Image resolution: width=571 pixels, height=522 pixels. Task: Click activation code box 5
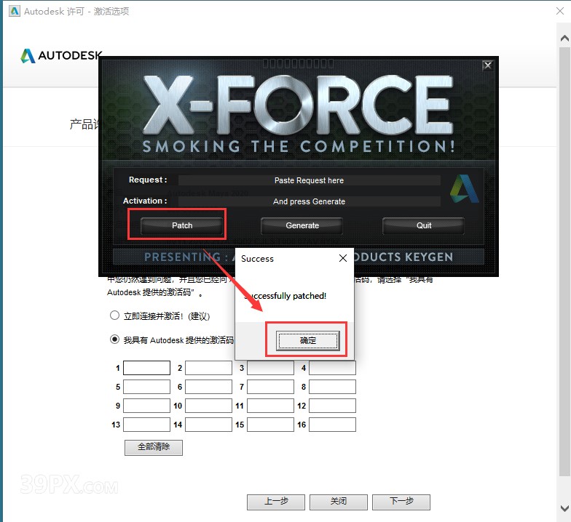[147, 387]
